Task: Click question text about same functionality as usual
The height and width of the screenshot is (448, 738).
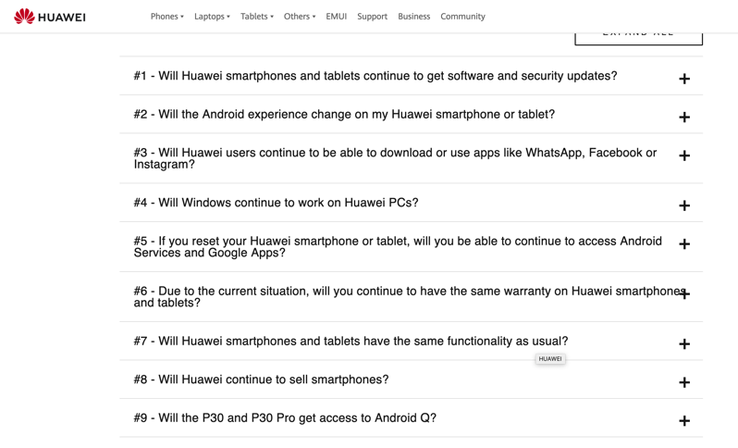Action: tap(351, 341)
